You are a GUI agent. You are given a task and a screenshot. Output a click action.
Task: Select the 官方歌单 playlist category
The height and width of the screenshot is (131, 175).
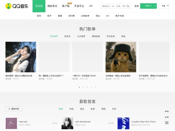(x=110, y=36)
